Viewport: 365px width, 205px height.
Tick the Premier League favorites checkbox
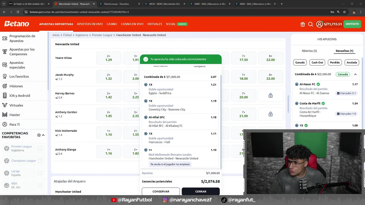point(40,148)
